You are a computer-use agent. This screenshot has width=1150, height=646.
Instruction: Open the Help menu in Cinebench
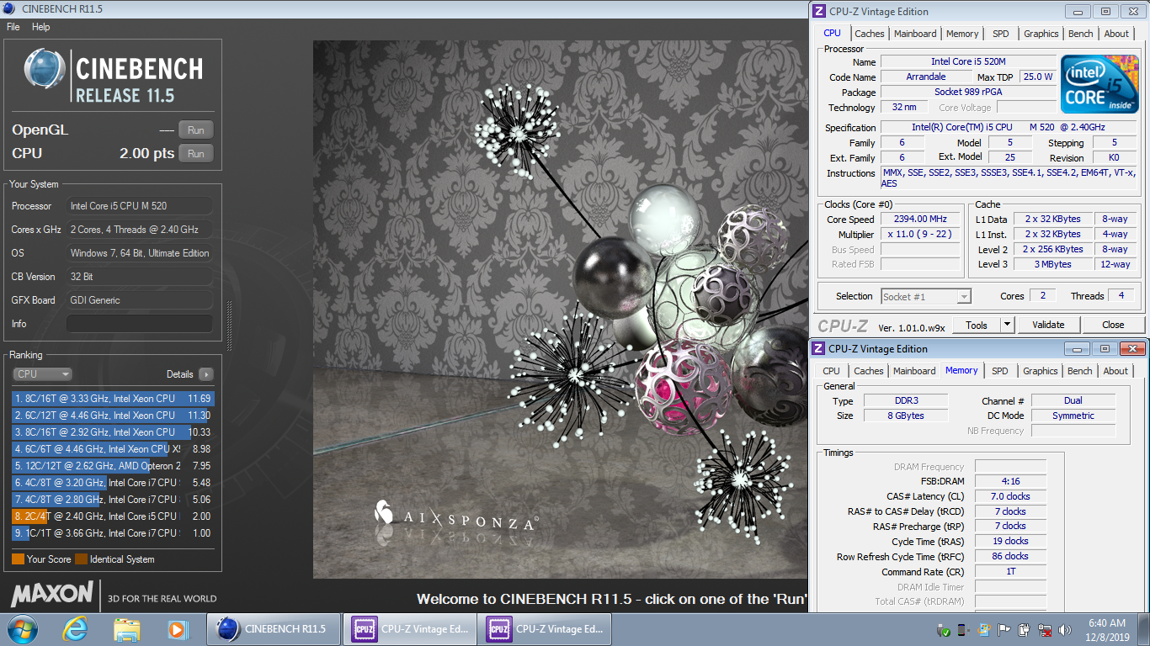(41, 27)
